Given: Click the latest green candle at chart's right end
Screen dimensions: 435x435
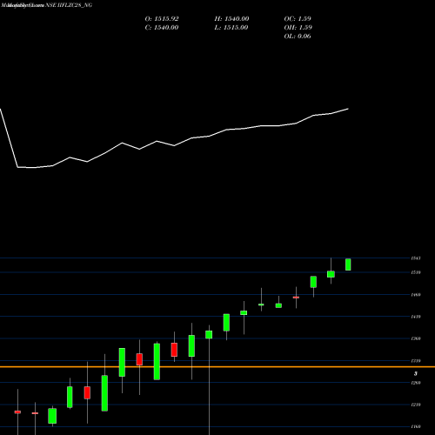Looking at the screenshot, I should pyautogui.click(x=348, y=264).
